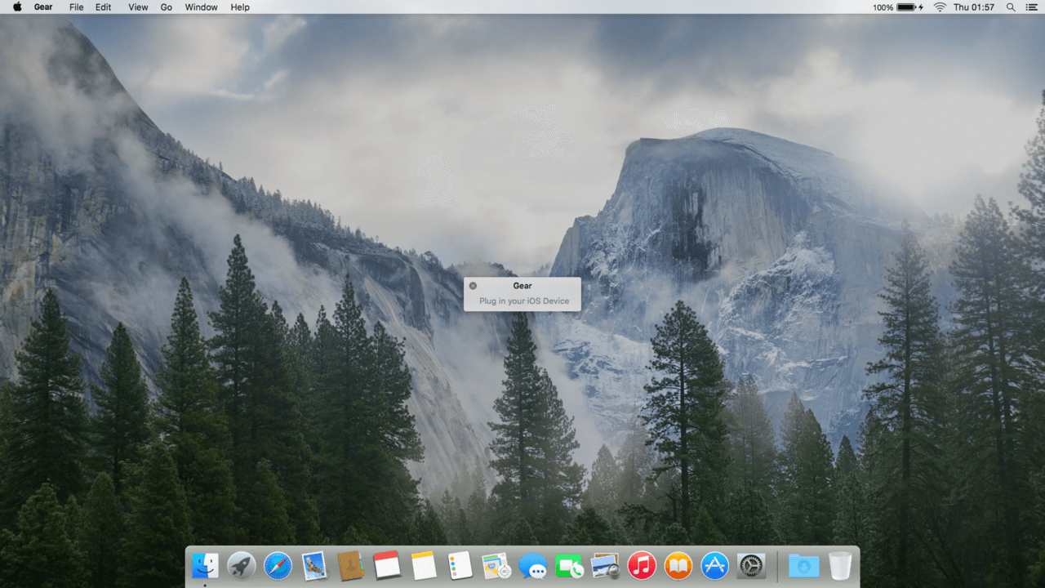This screenshot has width=1045, height=588.
Task: Click the 'Plug in your iOS Device' message
Action: pos(524,301)
